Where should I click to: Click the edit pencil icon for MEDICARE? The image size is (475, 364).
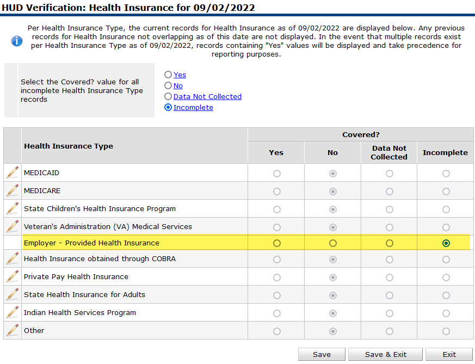pyautogui.click(x=11, y=190)
